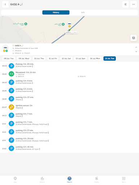Expand Abqaiq address under Ignition sensor: On
Image resolution: width=139 pixels, height=185 pixels.
click(22, 108)
